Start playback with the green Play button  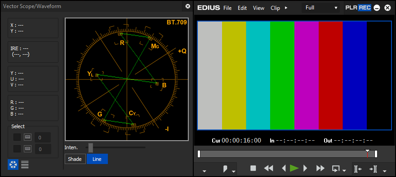[294, 168]
